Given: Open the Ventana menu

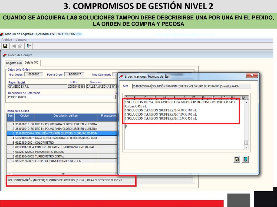Looking at the screenshot, I should tap(21, 40).
